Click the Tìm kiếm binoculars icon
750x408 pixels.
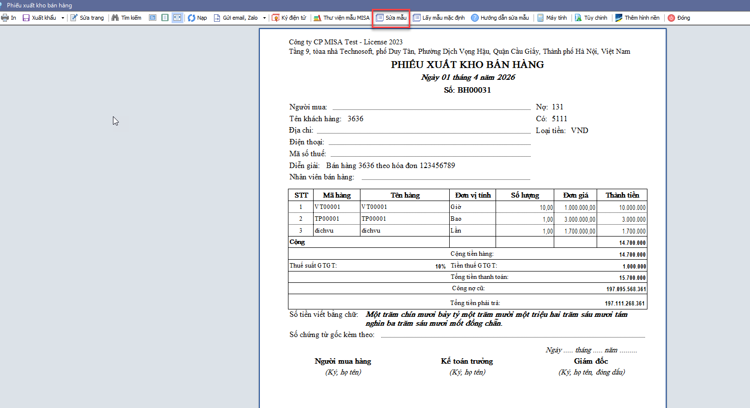115,18
